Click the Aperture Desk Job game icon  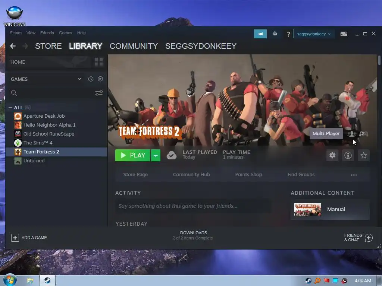[18, 116]
